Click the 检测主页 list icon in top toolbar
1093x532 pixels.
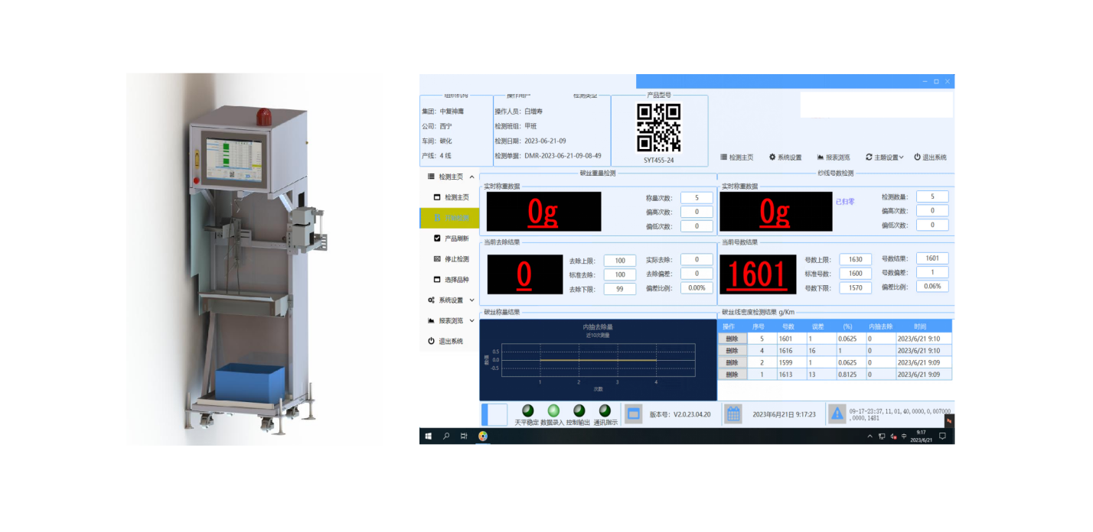click(x=723, y=157)
